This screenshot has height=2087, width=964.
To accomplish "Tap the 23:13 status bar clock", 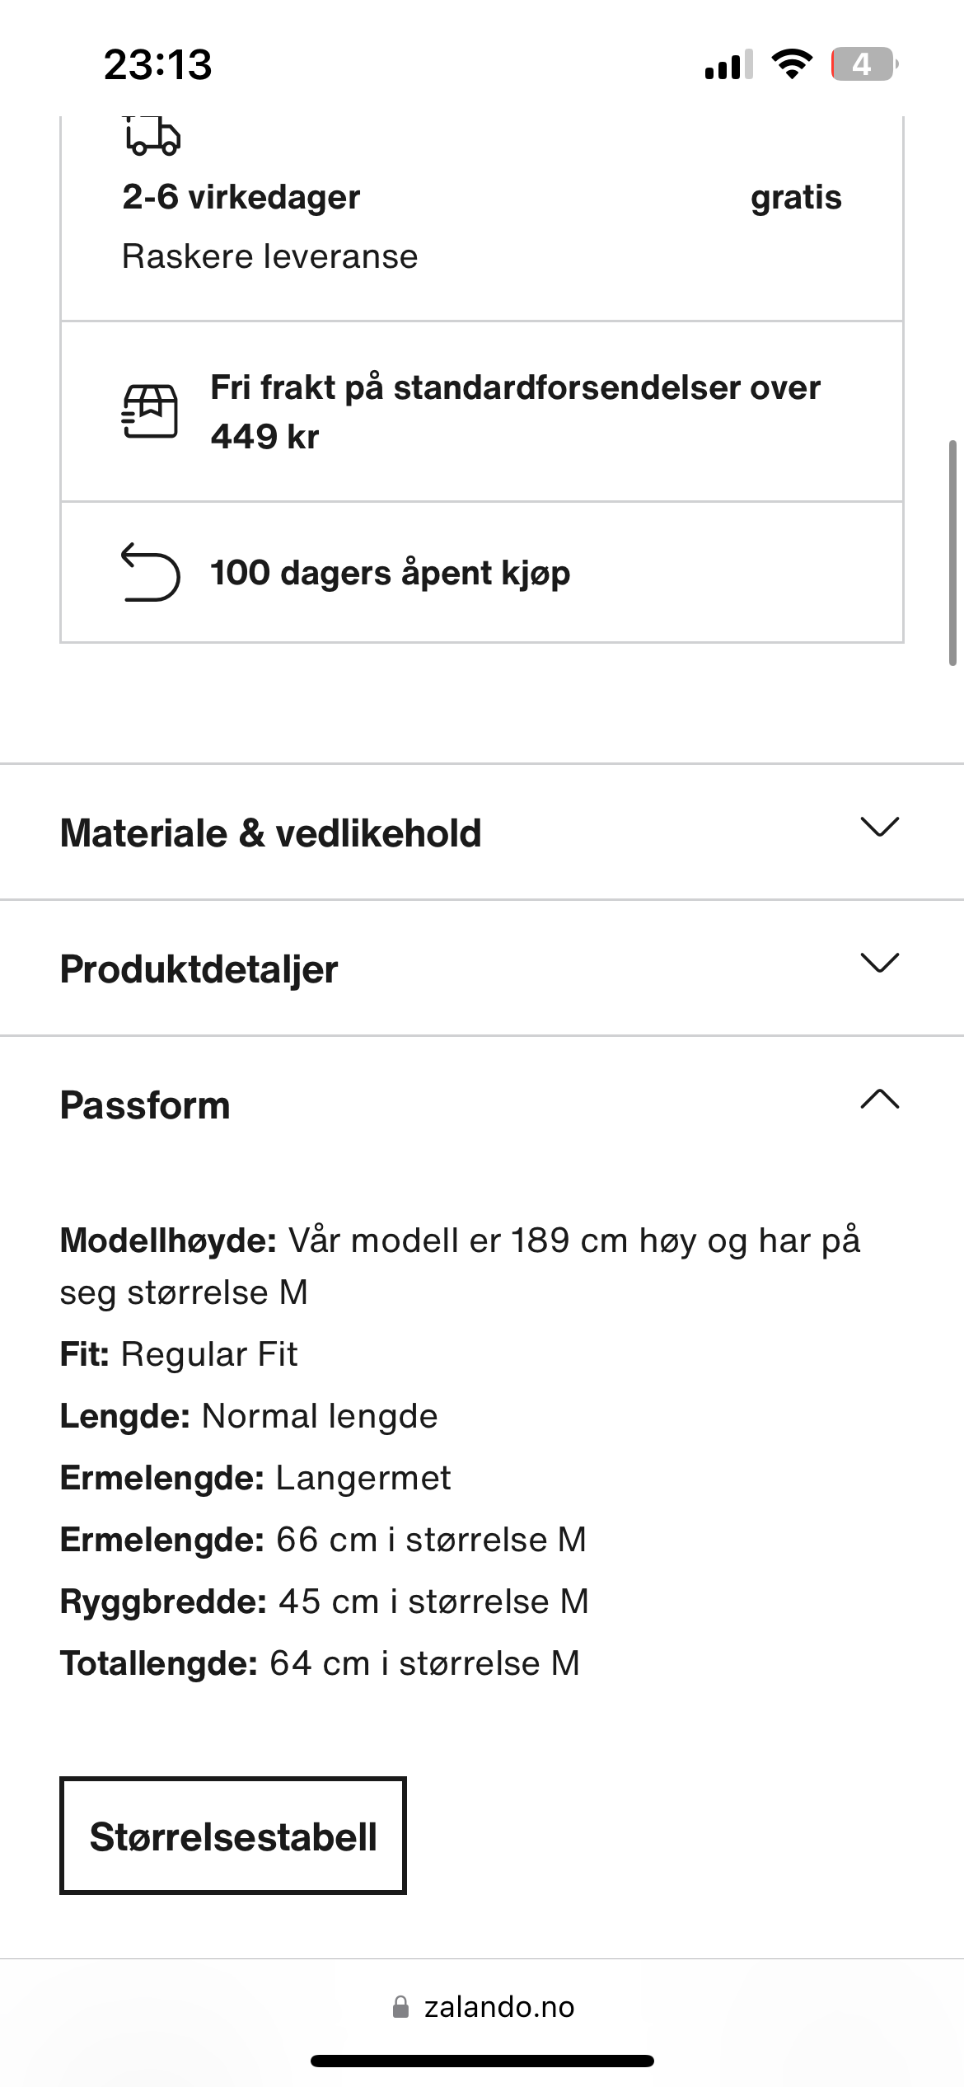I will (158, 64).
